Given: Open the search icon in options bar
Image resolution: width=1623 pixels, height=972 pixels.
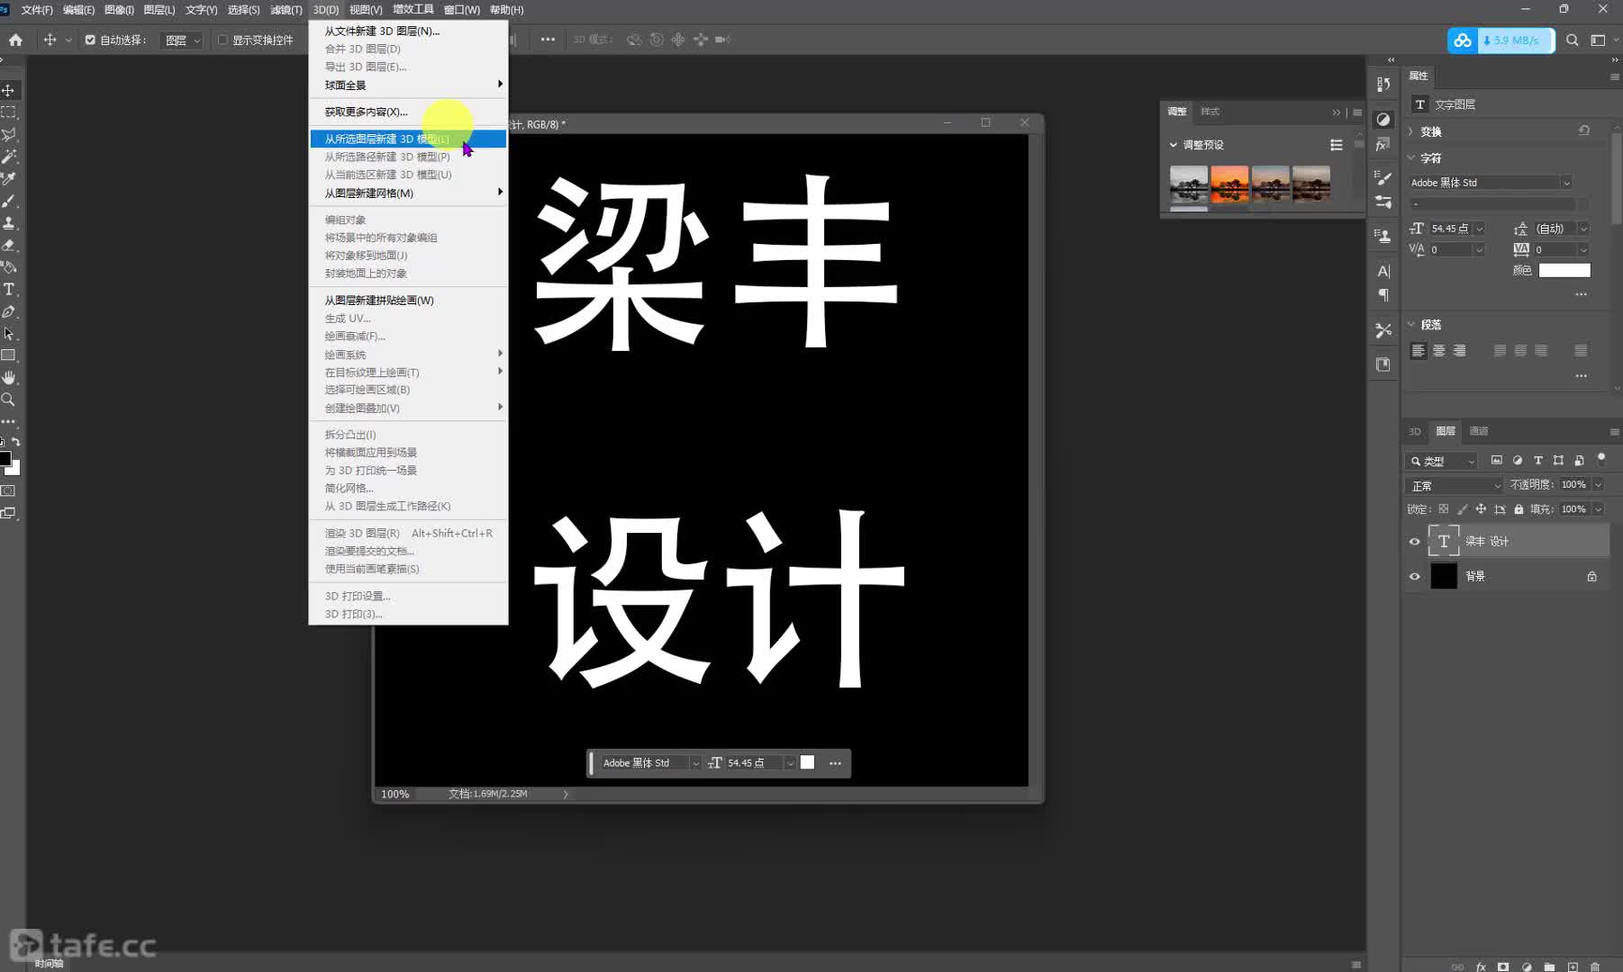Looking at the screenshot, I should 1573,40.
